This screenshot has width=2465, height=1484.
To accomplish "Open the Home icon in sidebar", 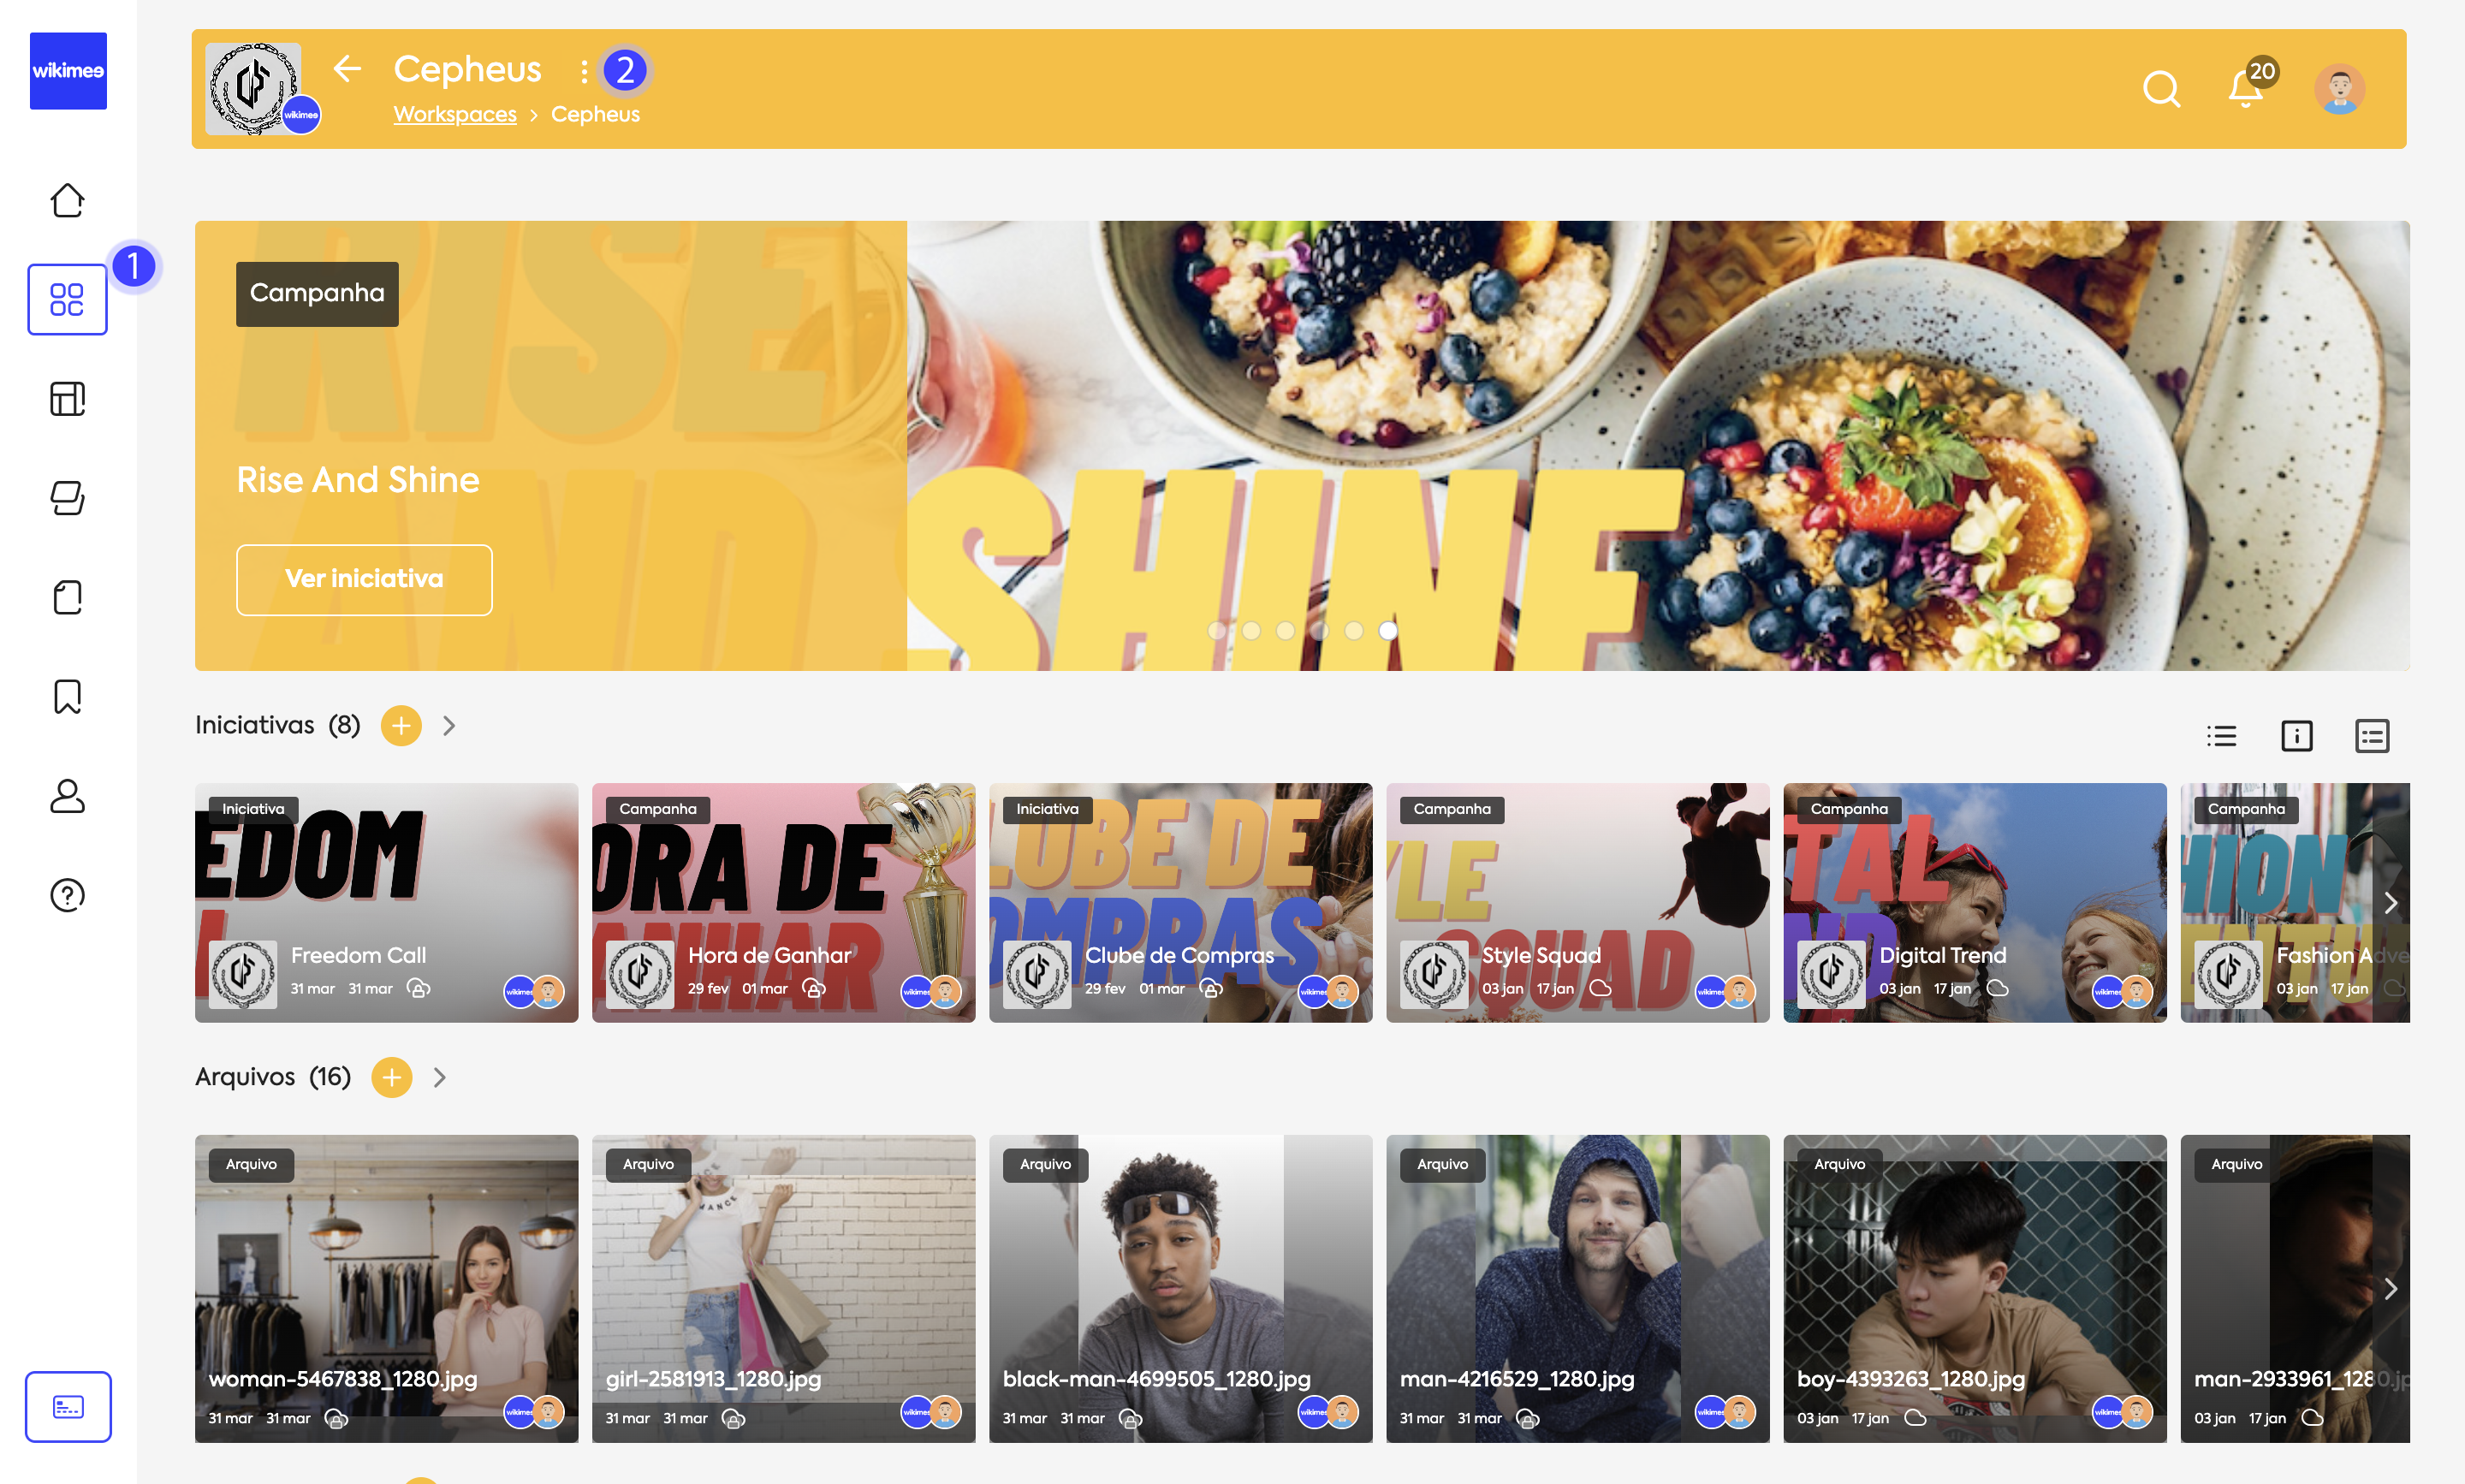I will coord(67,200).
